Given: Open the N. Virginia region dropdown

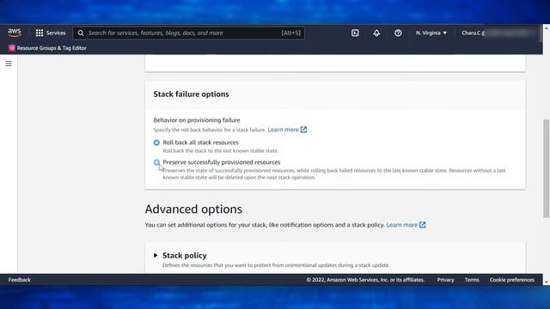Looking at the screenshot, I should point(431,33).
